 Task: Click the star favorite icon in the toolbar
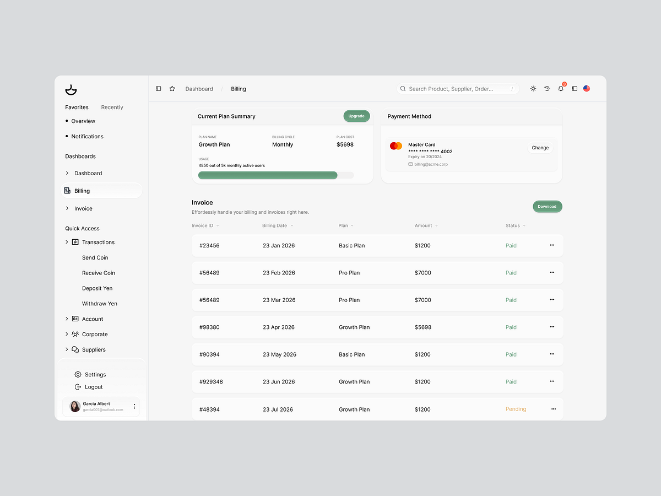click(x=172, y=88)
